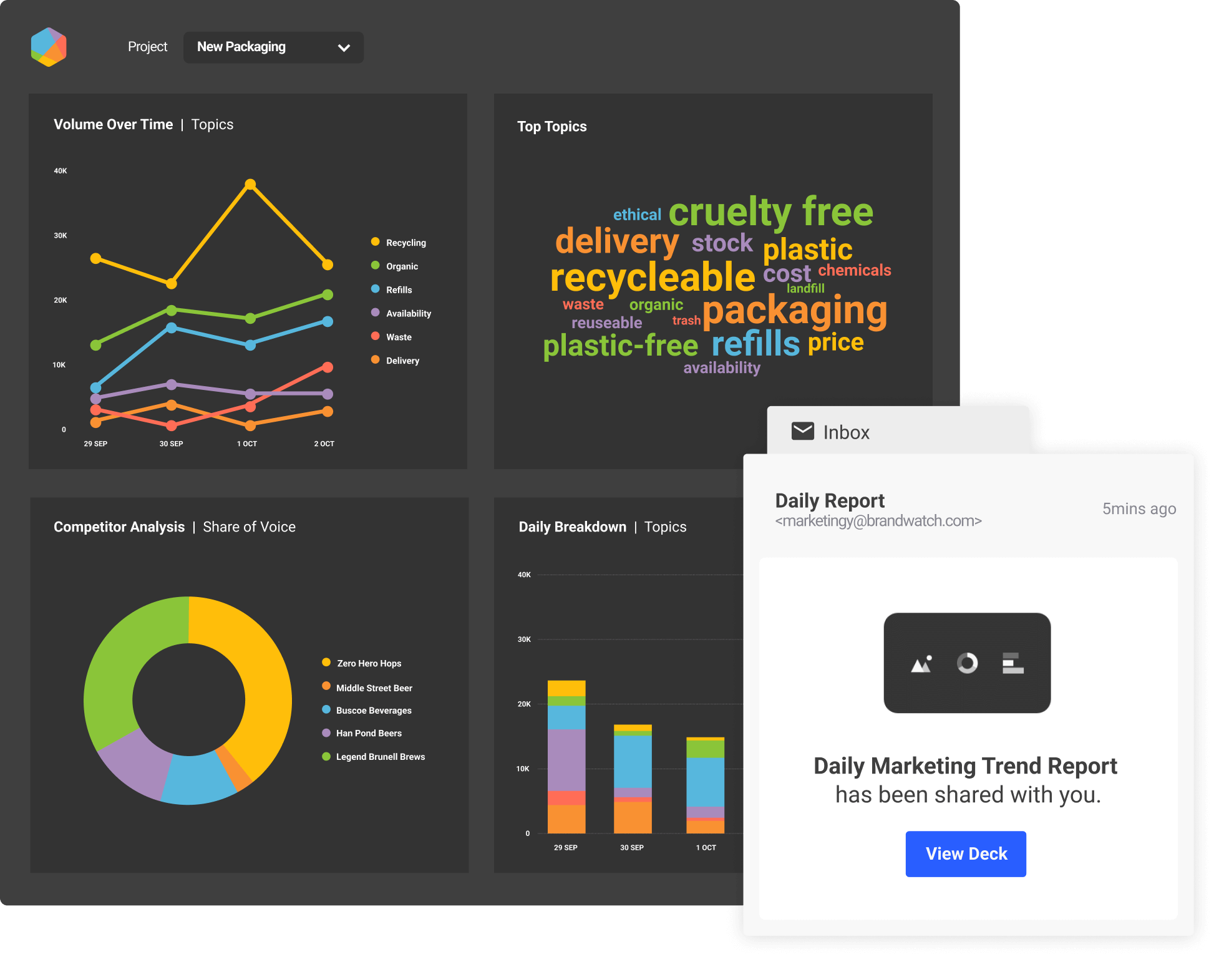
Task: Open Share of Voice selector in Competitor Analysis
Action: 249,527
